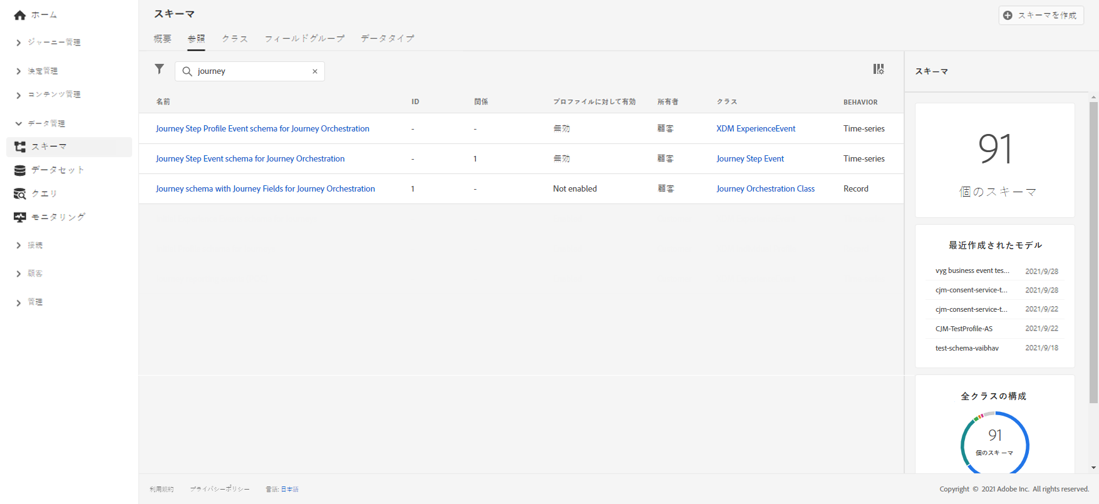Select the Not enabled cell

pos(575,189)
